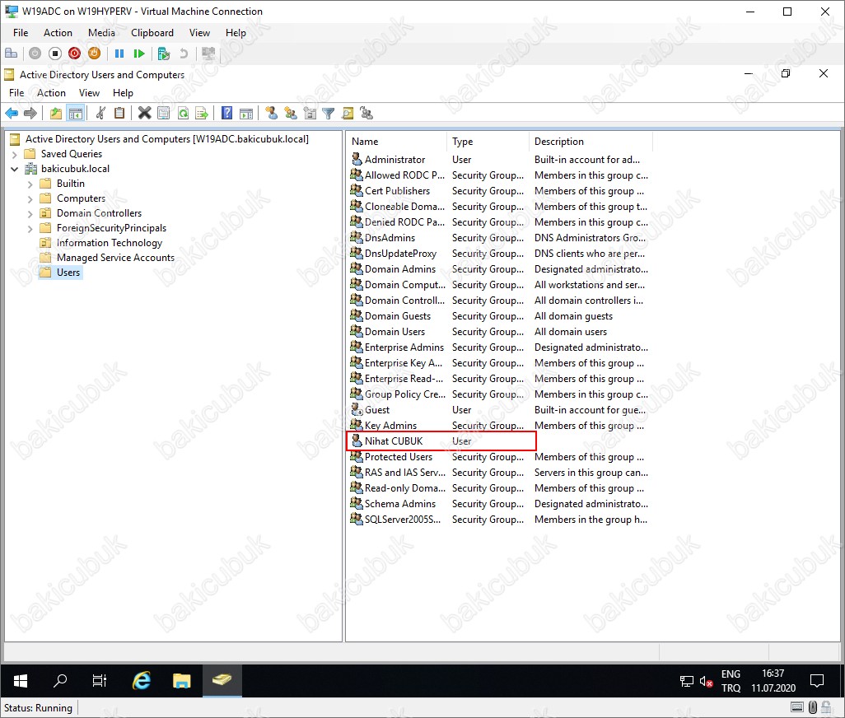
Task: Click the red Shut Down VM icon
Action: 74,54
